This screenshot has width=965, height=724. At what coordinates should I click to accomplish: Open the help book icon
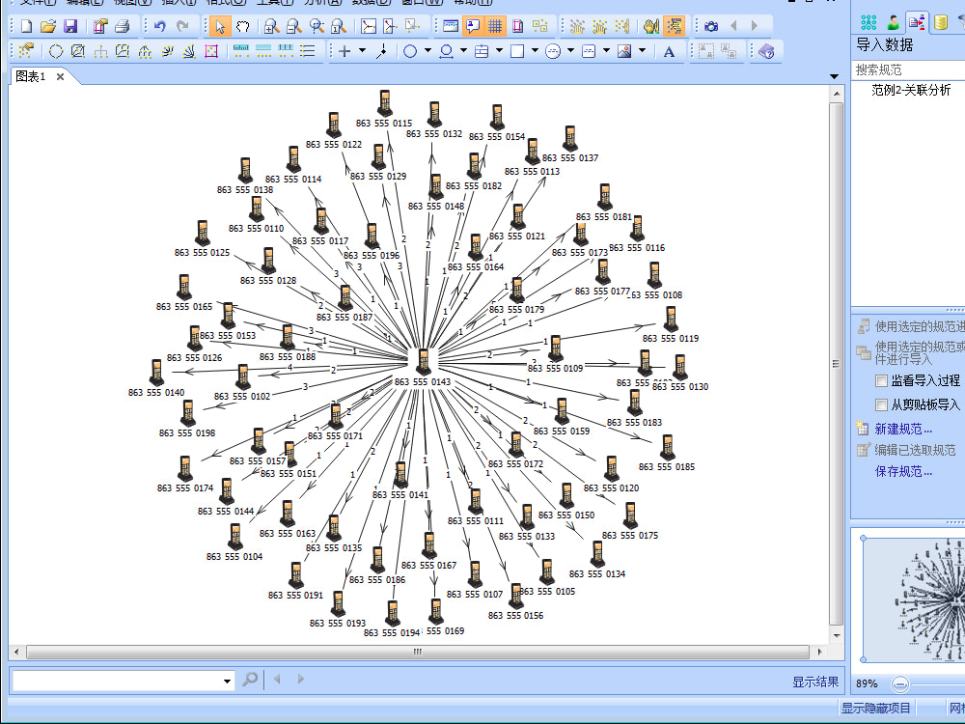767,51
